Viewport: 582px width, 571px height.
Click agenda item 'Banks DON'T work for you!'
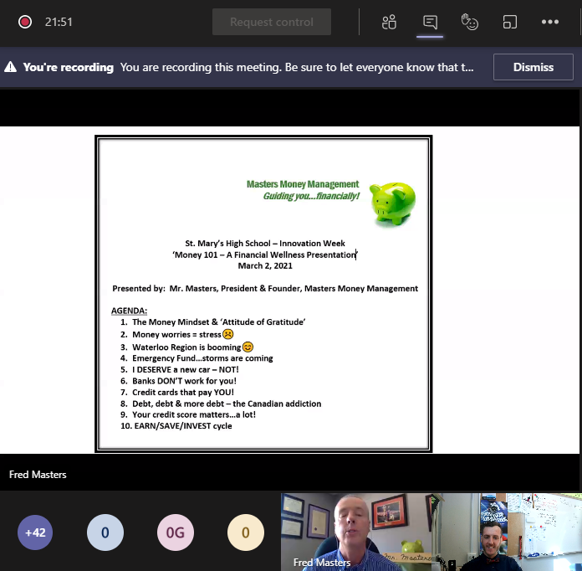pos(184,381)
